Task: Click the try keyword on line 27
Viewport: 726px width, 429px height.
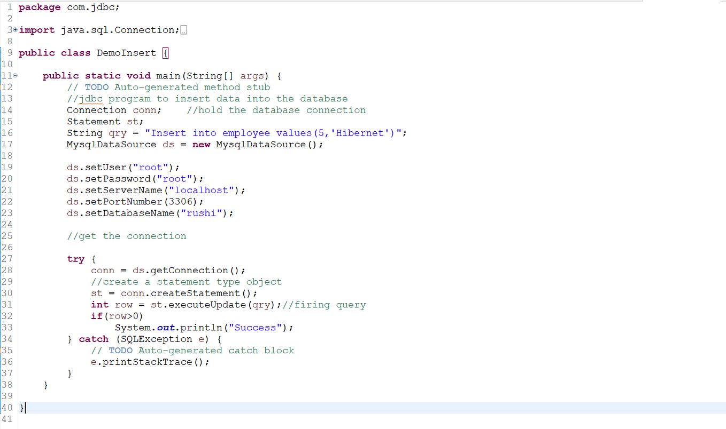Action: click(75, 259)
